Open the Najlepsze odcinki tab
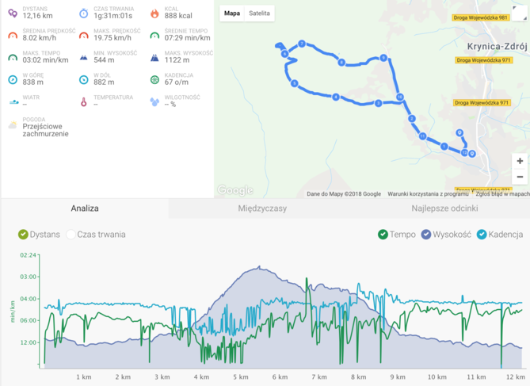 tap(444, 208)
